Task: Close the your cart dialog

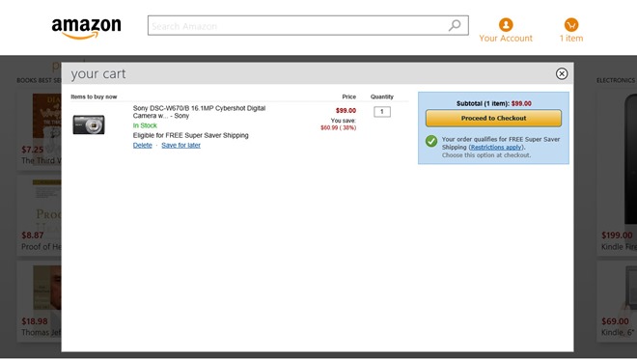Action: 562,73
